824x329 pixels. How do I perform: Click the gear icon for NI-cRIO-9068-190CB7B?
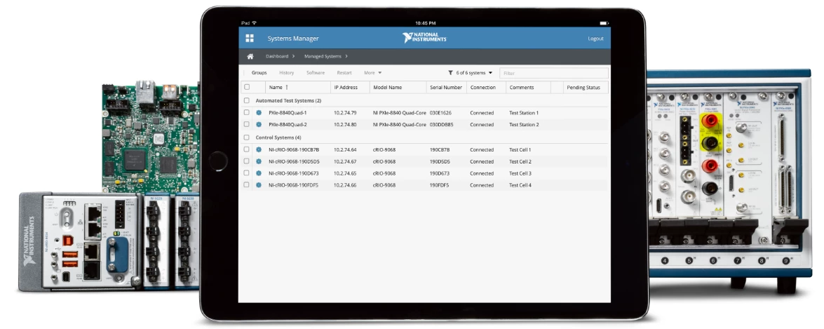(x=259, y=150)
